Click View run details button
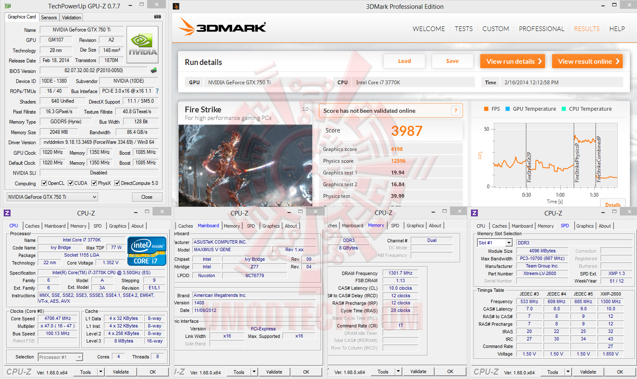The image size is (637, 379). [513, 61]
